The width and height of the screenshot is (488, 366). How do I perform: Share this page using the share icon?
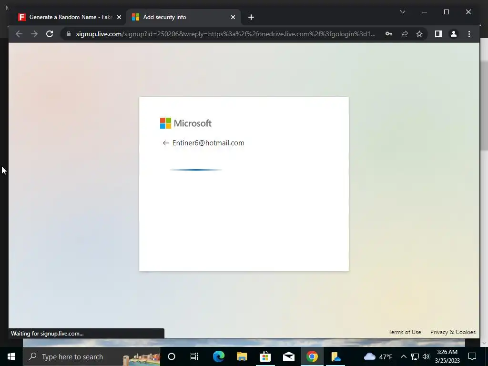(404, 34)
